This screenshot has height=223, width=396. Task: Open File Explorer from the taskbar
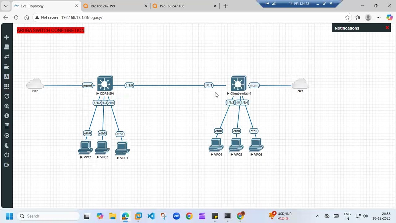(x=112, y=216)
